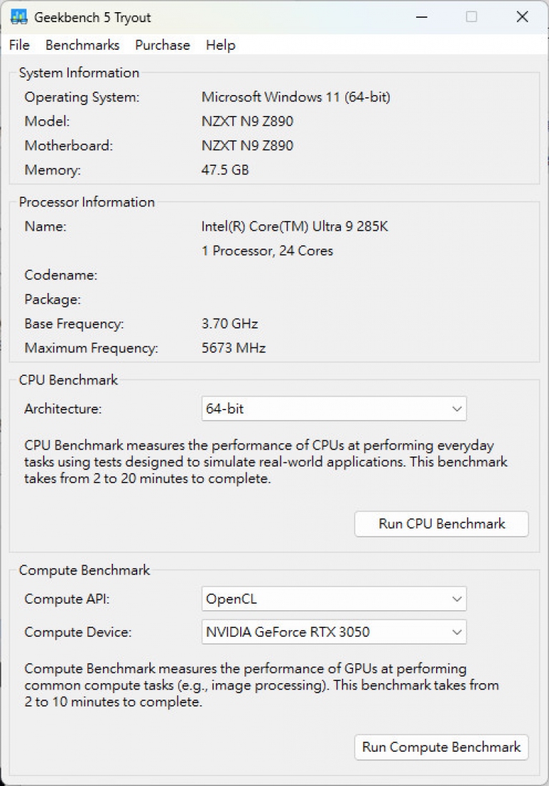Click the Compute API label
The image size is (549, 786).
tap(66, 599)
